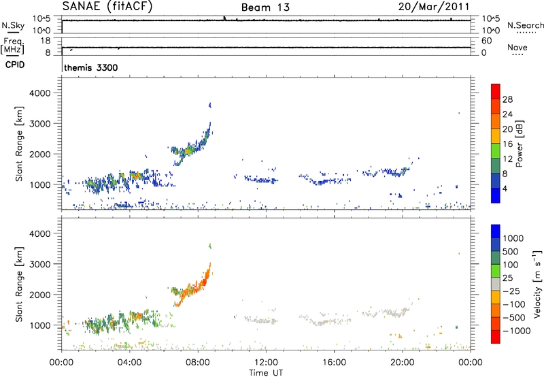Click the -100 label on Velocity colorbar
The height and width of the screenshot is (377, 544).
coord(514,304)
